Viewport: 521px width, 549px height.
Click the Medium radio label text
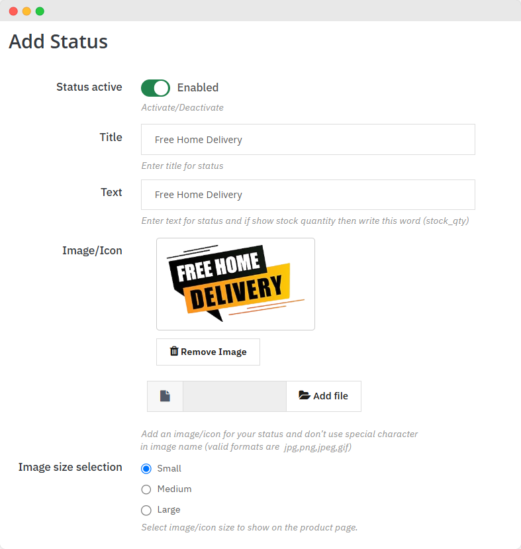175,489
